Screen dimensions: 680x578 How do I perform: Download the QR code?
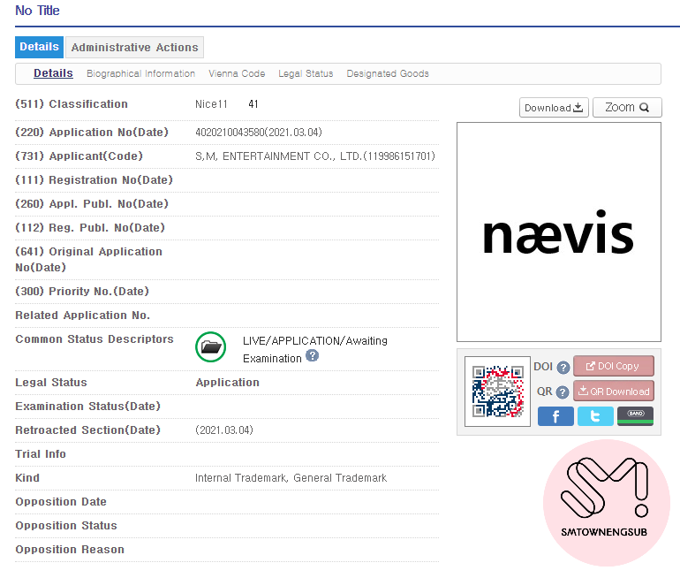tap(614, 392)
